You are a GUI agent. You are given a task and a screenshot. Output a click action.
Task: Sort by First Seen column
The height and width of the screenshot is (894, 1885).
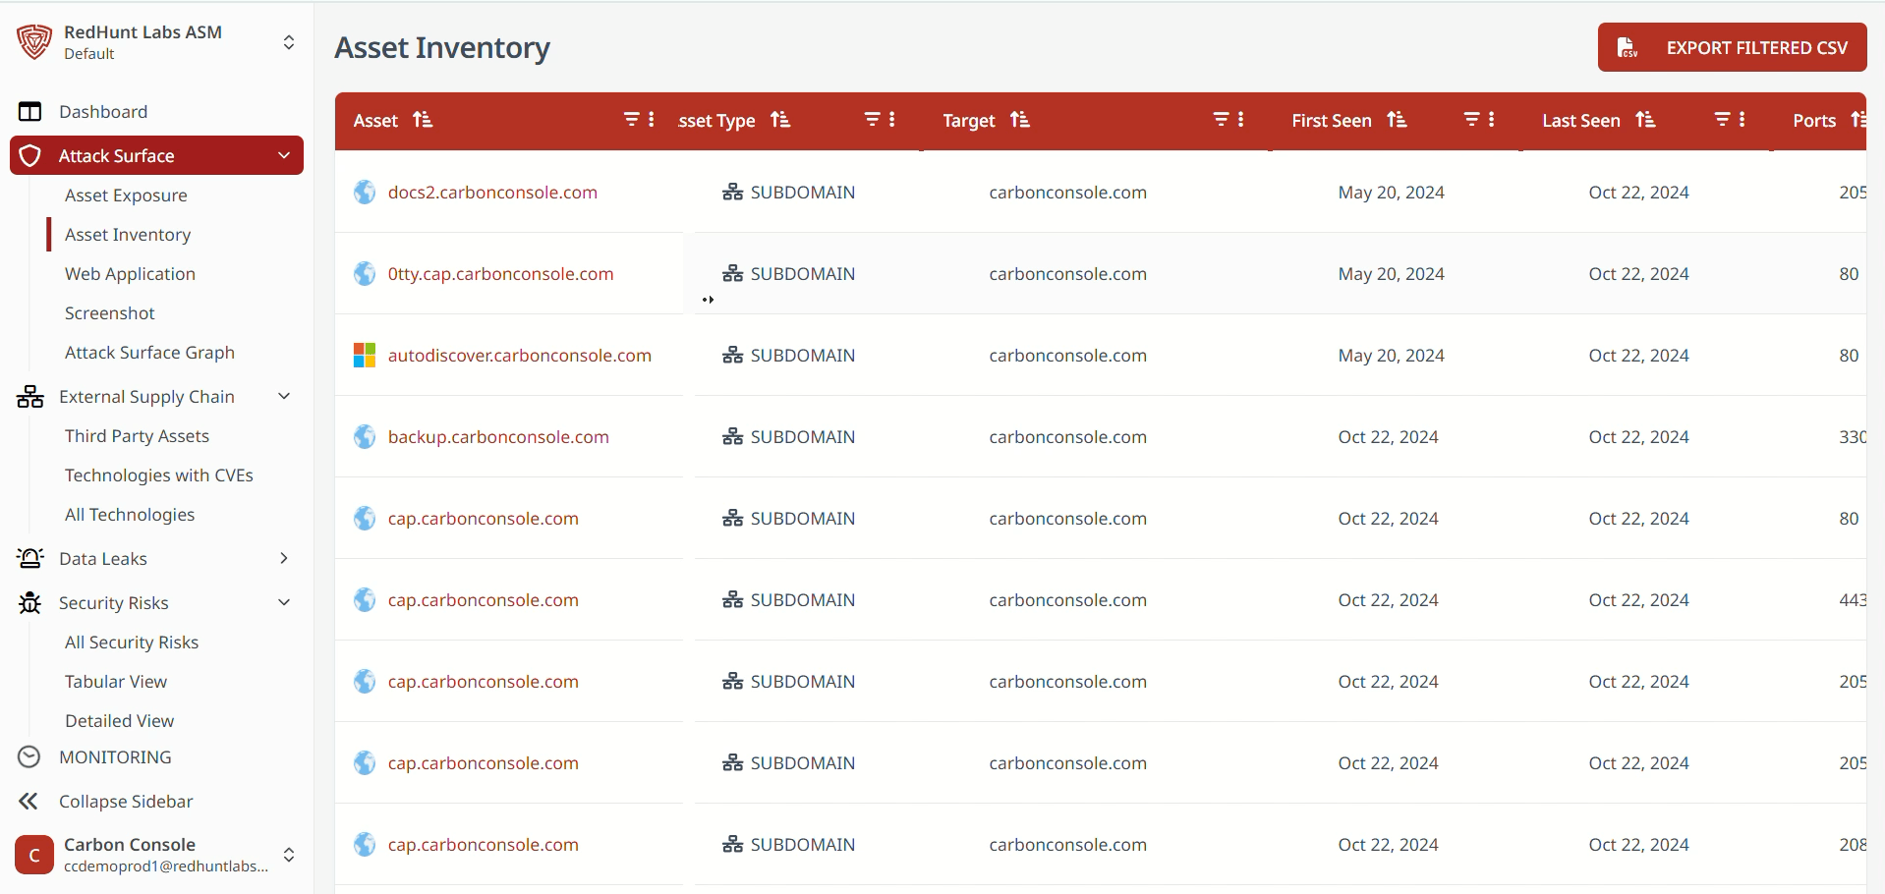[x=1398, y=120]
